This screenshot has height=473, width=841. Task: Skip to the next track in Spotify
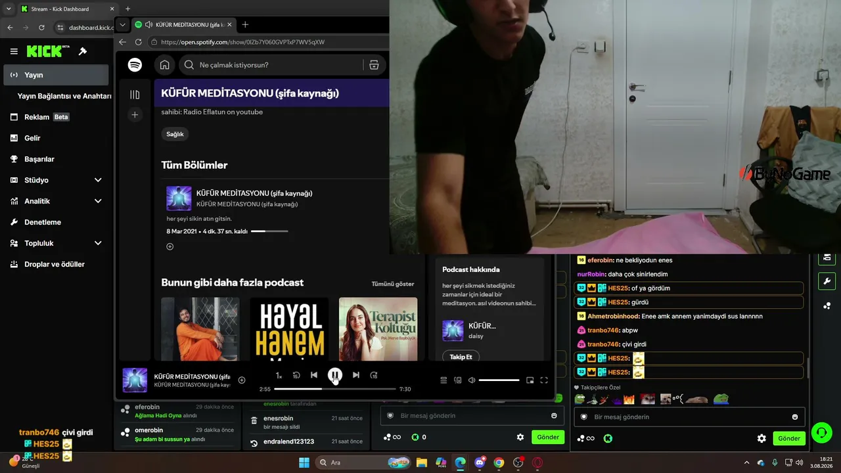[x=356, y=375]
